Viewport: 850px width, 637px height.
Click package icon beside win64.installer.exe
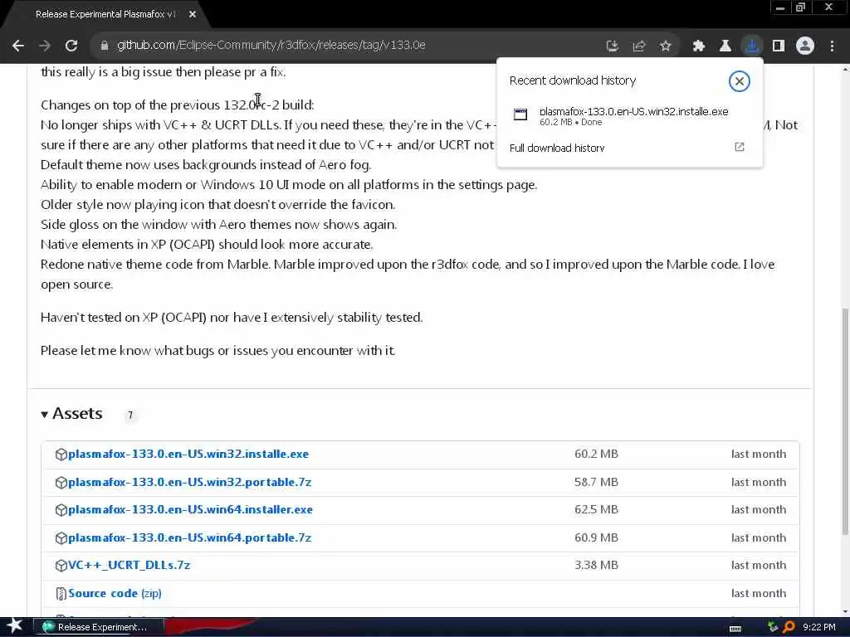(61, 510)
